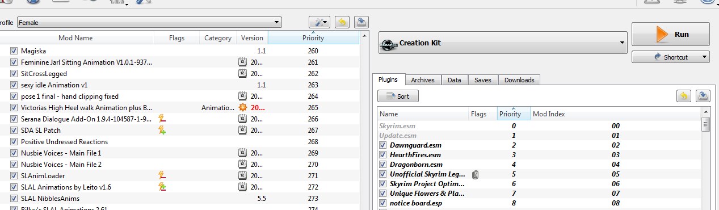Open the mod list tools wrench menu
Image resolution: width=719 pixels, height=210 pixels.
(x=319, y=22)
